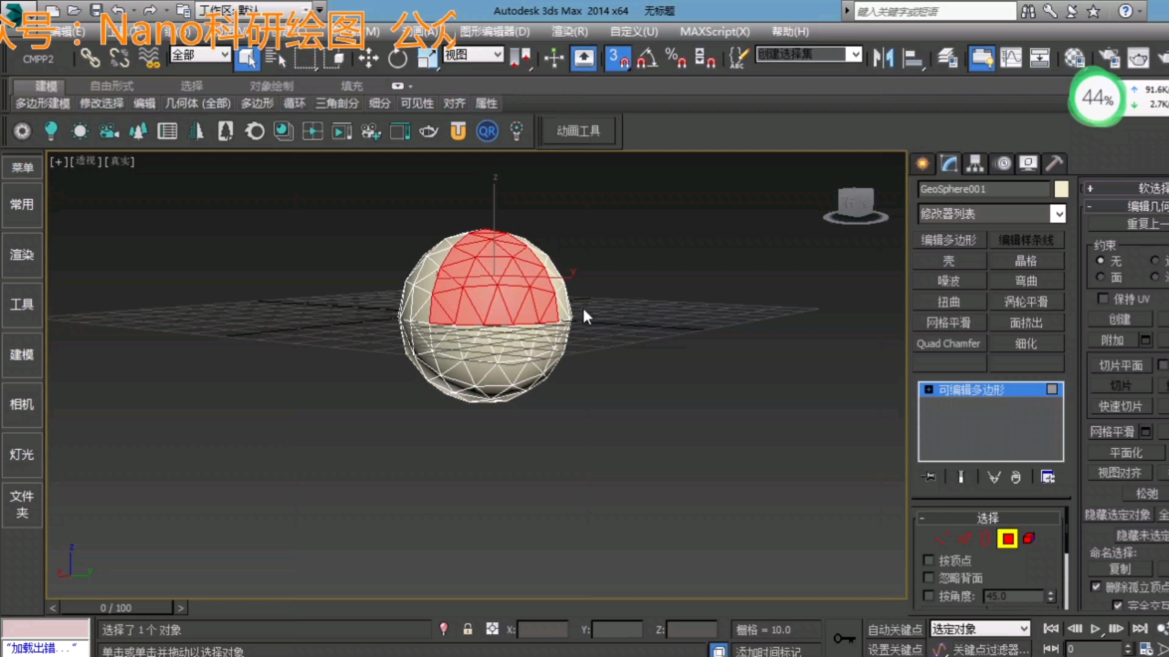Switch to the 对象绘制 ribbon tab
This screenshot has width=1169, height=657.
point(271,86)
